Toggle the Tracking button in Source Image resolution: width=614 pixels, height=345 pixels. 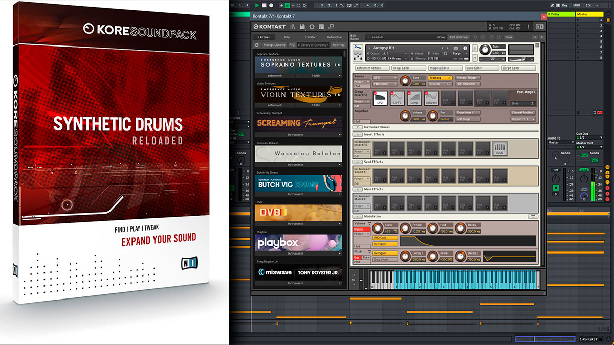[x=441, y=78]
